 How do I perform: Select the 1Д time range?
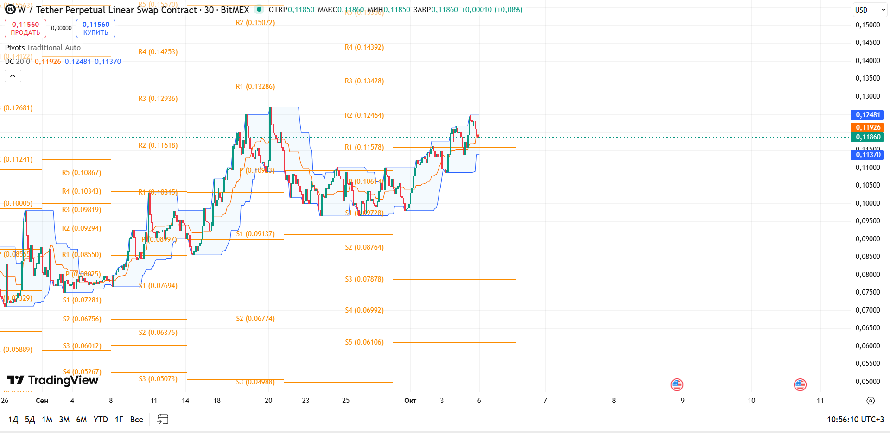tap(13, 420)
